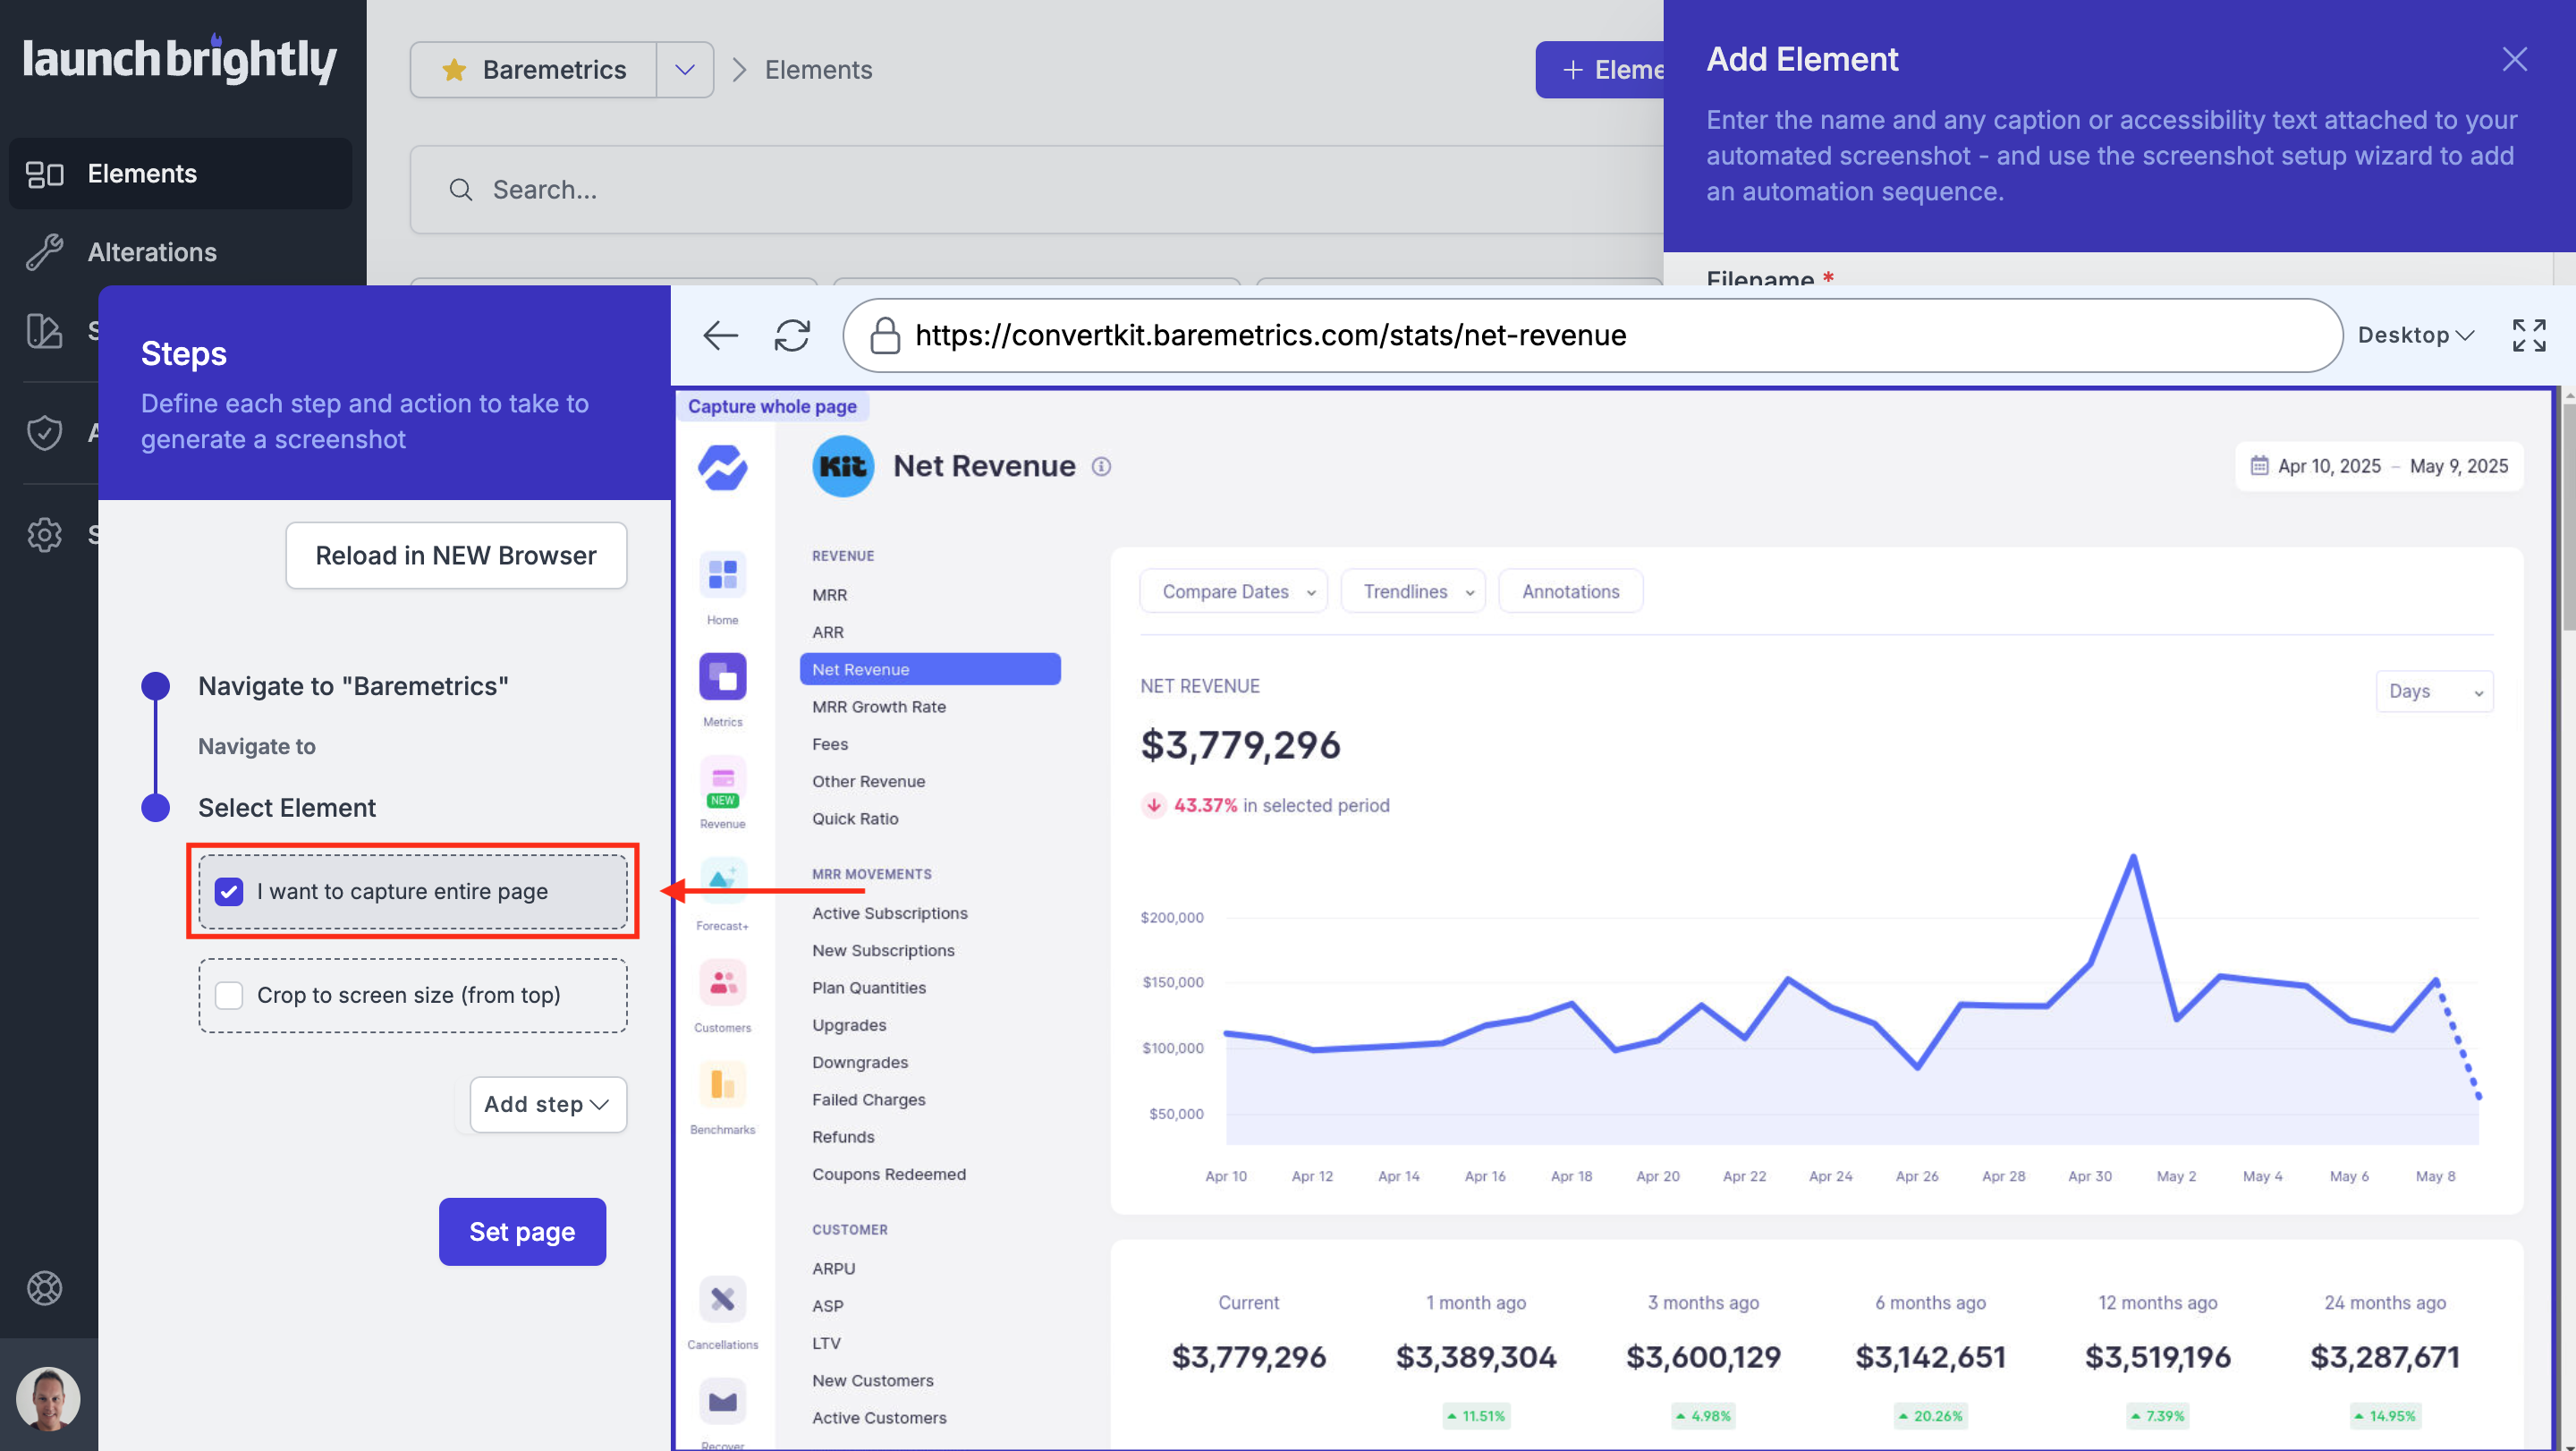Select MRR in revenue menu
The width and height of the screenshot is (2576, 1451).
pyautogui.click(x=829, y=595)
